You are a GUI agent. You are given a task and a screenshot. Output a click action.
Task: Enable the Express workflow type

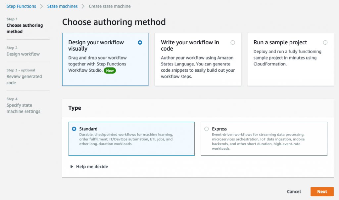(206, 129)
